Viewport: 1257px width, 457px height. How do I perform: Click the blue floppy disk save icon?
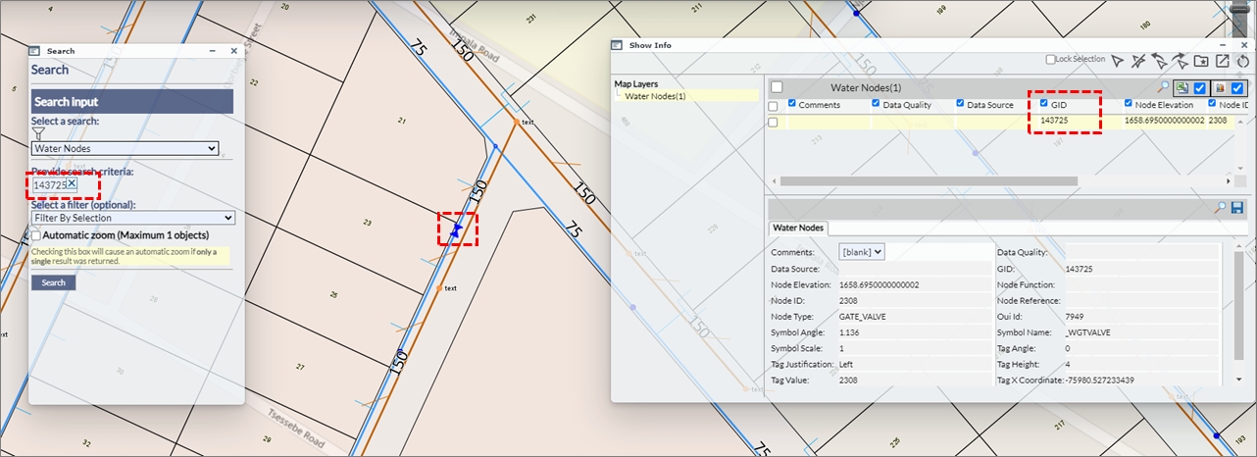(1236, 207)
